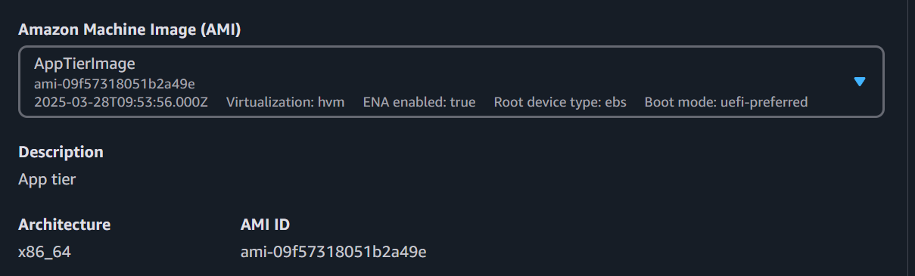
Task: Click the App tier description text
Action: (x=47, y=179)
